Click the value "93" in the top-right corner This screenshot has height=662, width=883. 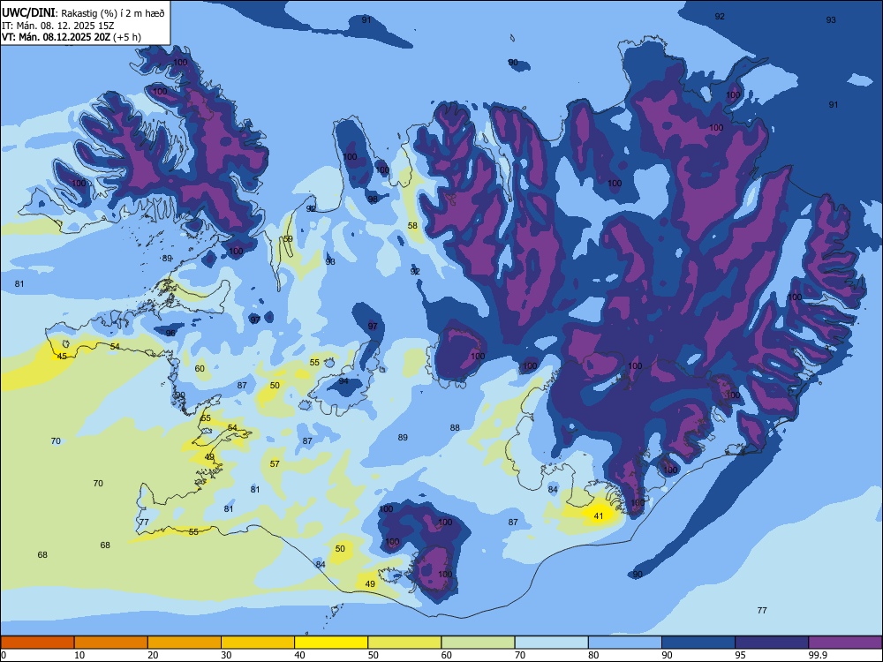tap(831, 19)
